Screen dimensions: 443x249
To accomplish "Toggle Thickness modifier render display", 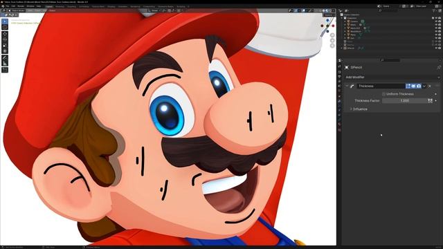I will (x=419, y=86).
